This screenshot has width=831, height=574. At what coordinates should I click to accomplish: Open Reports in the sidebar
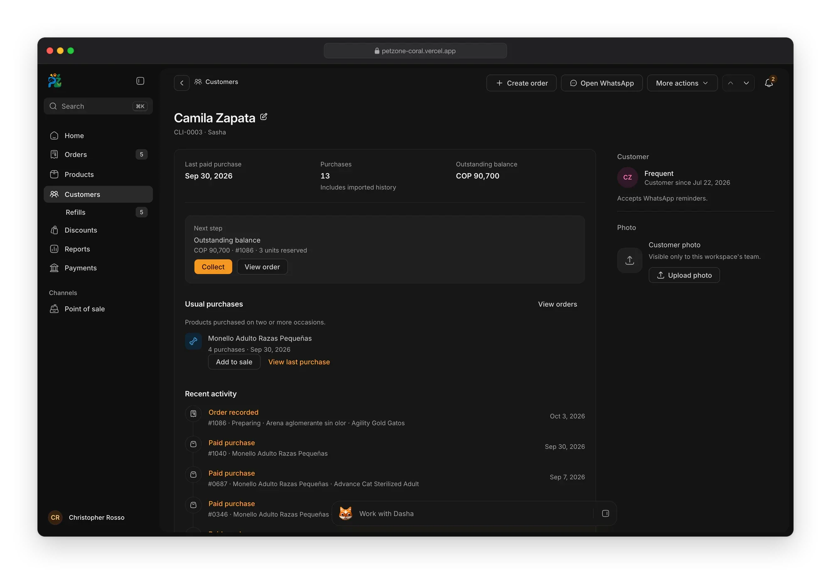[98, 249]
